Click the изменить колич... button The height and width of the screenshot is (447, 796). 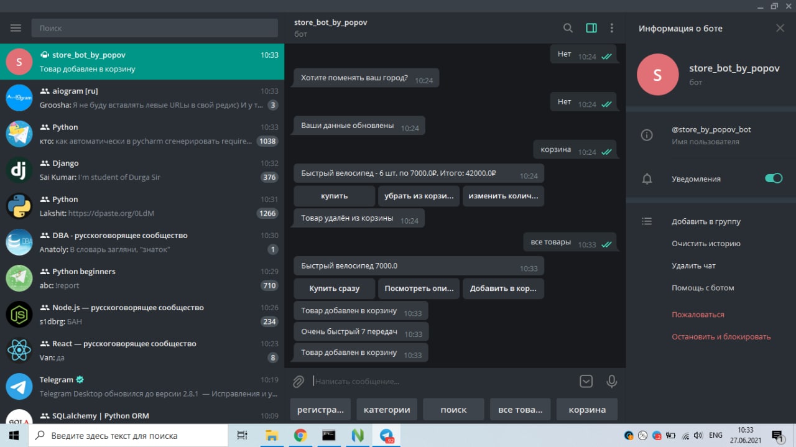pos(503,196)
